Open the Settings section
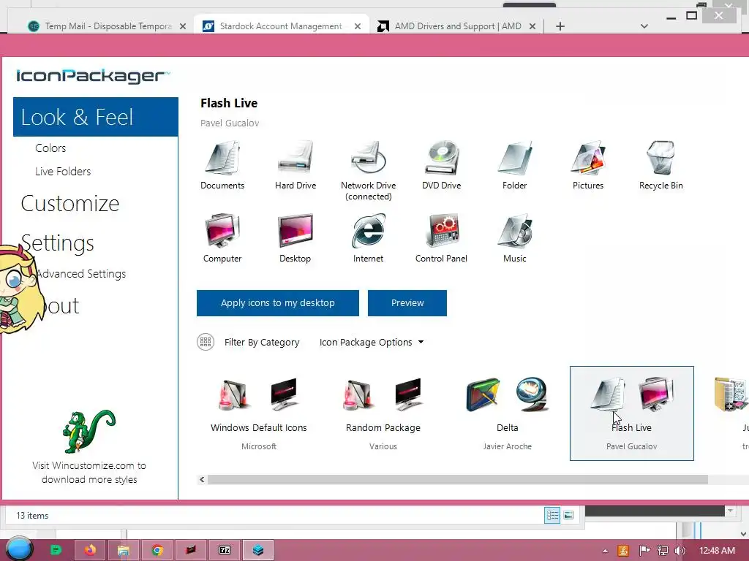This screenshot has height=561, width=749. coord(58,243)
